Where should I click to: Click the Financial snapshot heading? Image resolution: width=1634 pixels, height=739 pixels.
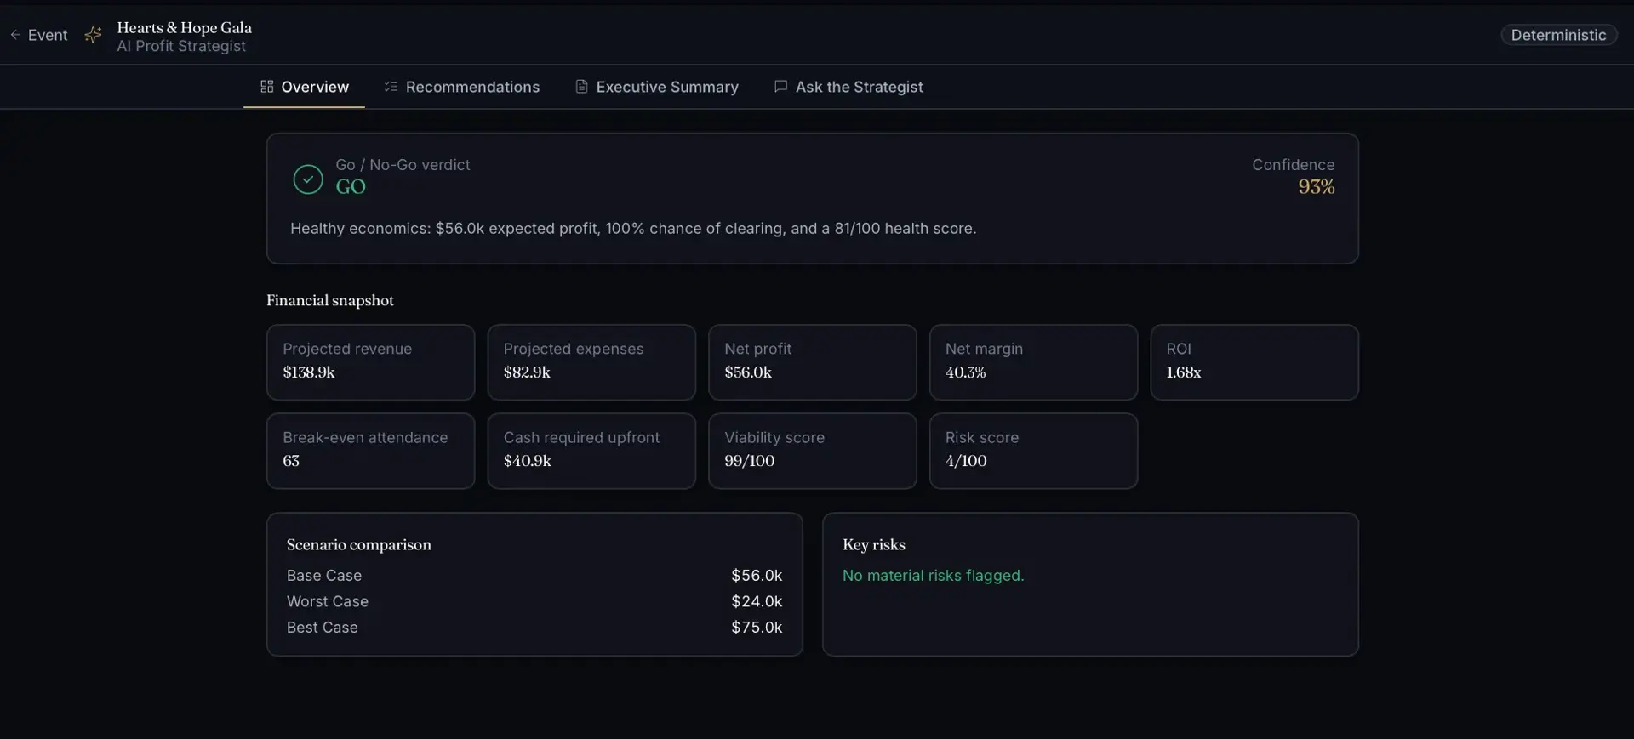pyautogui.click(x=330, y=300)
